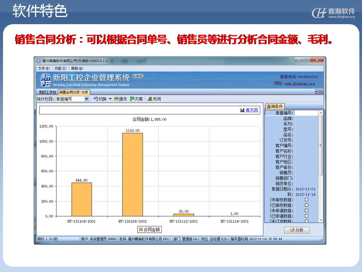362x272 pixels.
Task: Click the status bar entry 用时:1.513秒
Action: click(48, 239)
